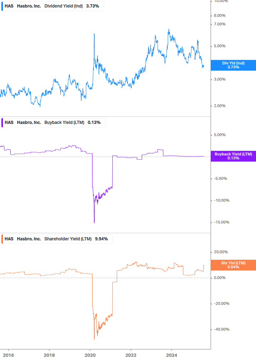Viewport: 256px width, 360px height.
Task: Click the purple Buyback Yield (LTM) 0.13% tag
Action: pyautogui.click(x=234, y=156)
